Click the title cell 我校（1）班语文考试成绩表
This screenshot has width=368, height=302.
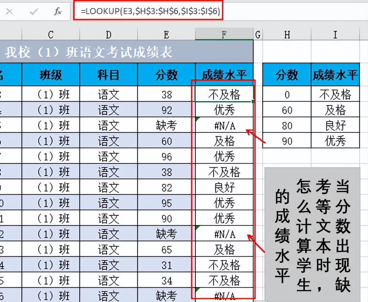[x=127, y=52]
